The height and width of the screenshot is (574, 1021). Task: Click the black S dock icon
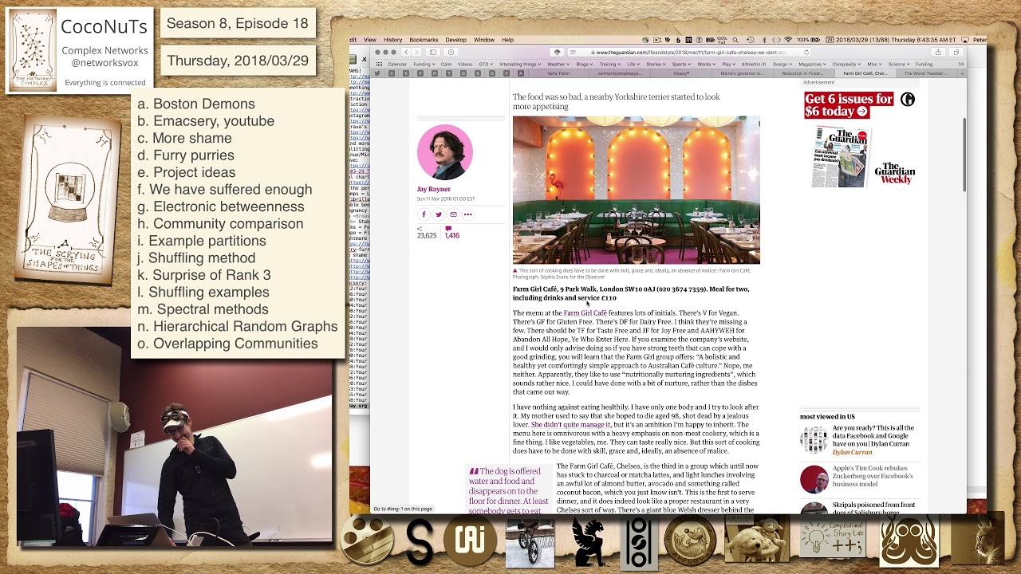[420, 541]
